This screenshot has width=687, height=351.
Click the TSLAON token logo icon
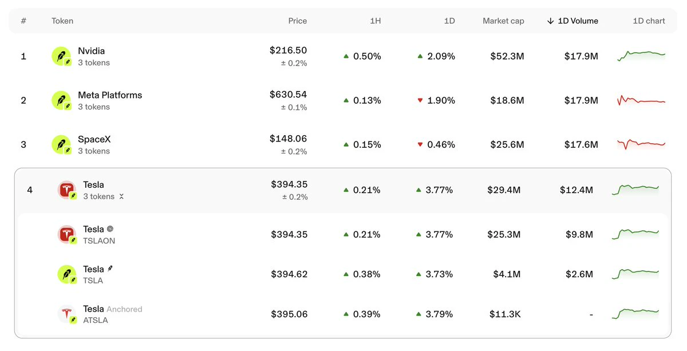click(67, 235)
